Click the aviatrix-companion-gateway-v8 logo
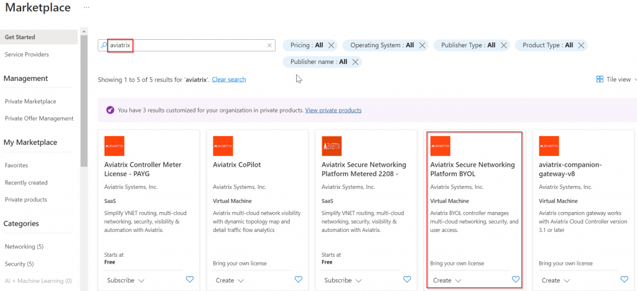 tap(549, 146)
